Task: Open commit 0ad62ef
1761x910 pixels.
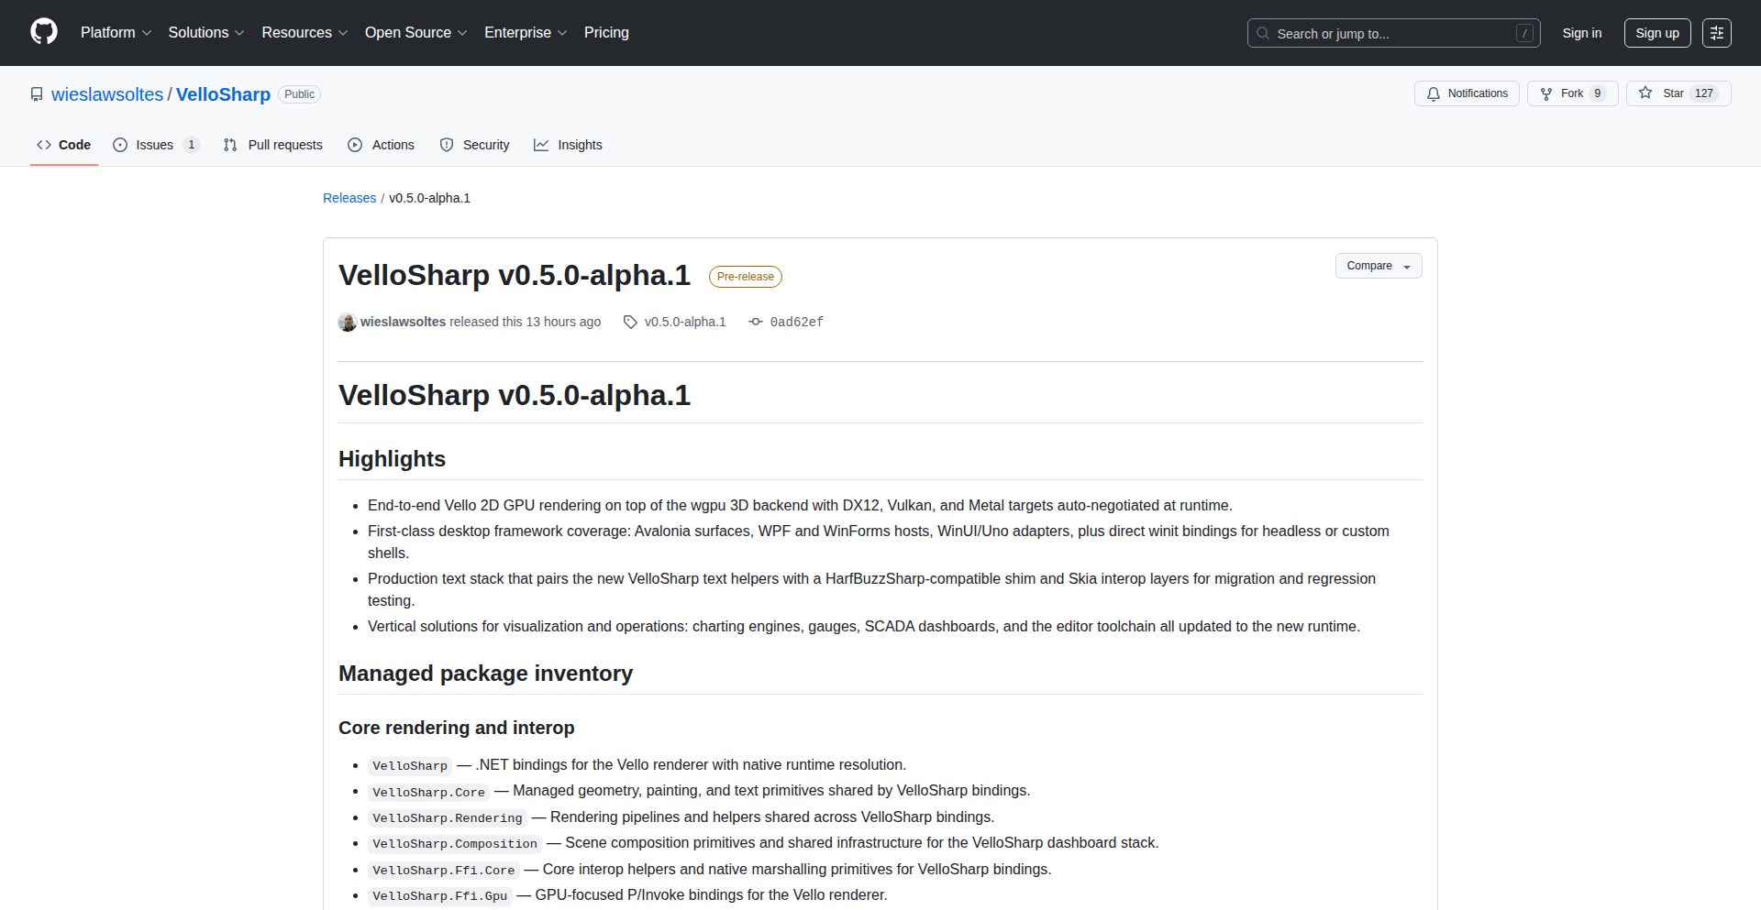Action: pos(795,322)
